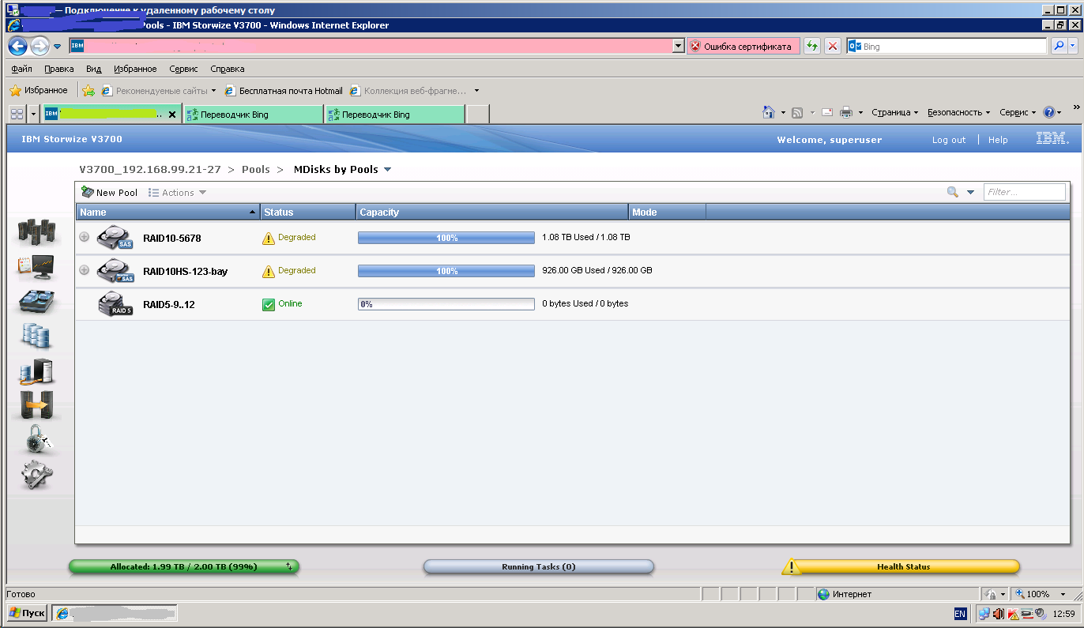Click the Log out link

click(948, 140)
